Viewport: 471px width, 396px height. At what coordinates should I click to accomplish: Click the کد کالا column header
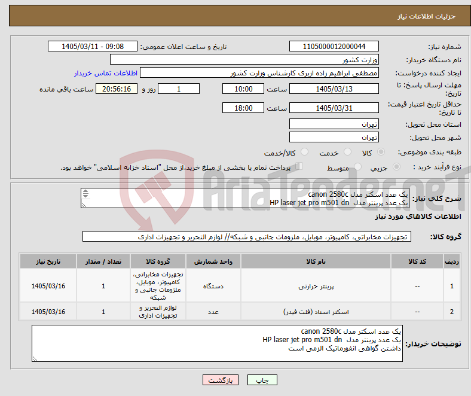417,261
